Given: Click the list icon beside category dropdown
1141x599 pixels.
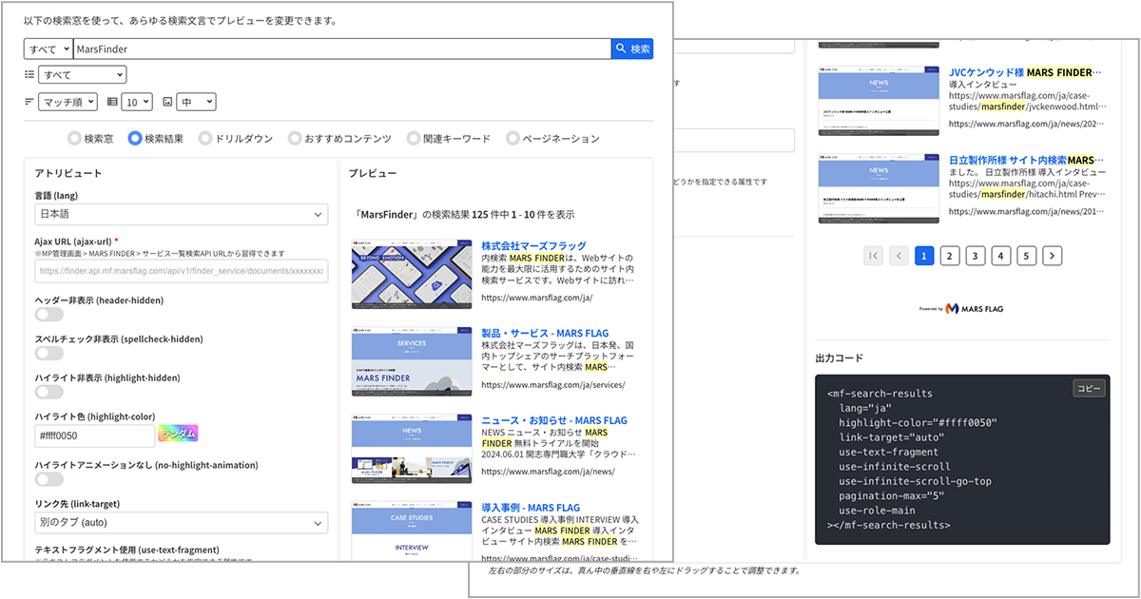Looking at the screenshot, I should click(29, 74).
